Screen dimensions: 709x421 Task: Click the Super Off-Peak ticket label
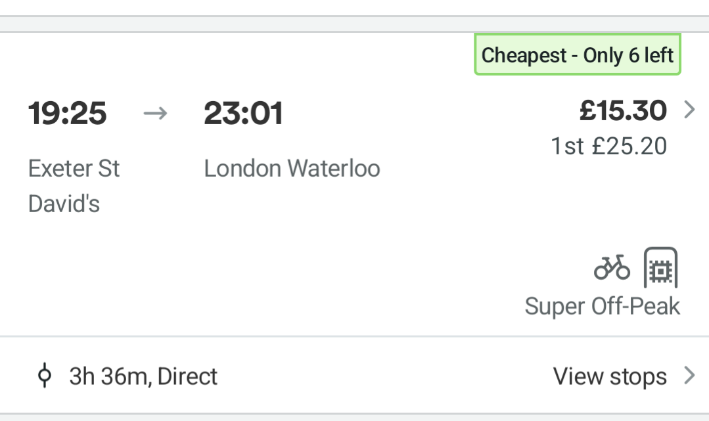tap(603, 306)
